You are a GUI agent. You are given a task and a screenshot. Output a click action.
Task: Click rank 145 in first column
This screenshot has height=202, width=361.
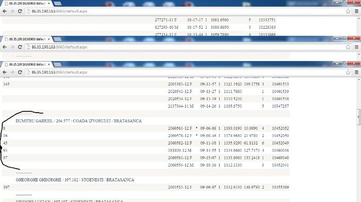click(6, 84)
